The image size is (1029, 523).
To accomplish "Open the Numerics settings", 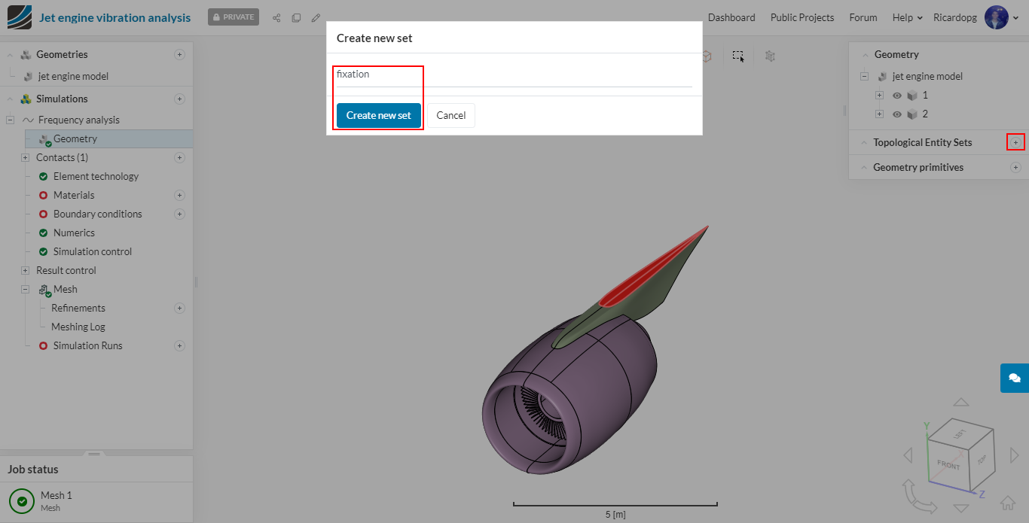I will click(x=74, y=233).
